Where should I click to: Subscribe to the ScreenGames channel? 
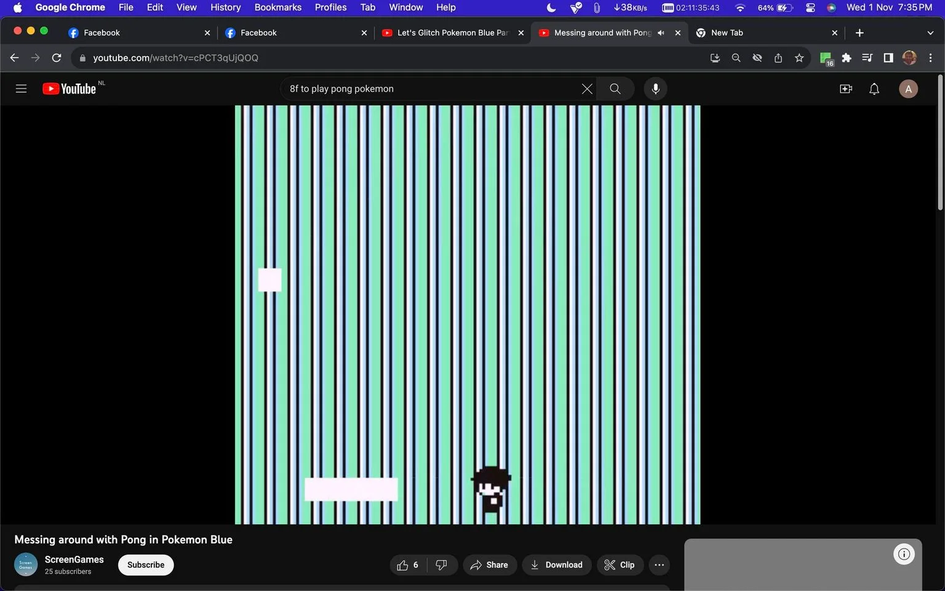pyautogui.click(x=146, y=565)
